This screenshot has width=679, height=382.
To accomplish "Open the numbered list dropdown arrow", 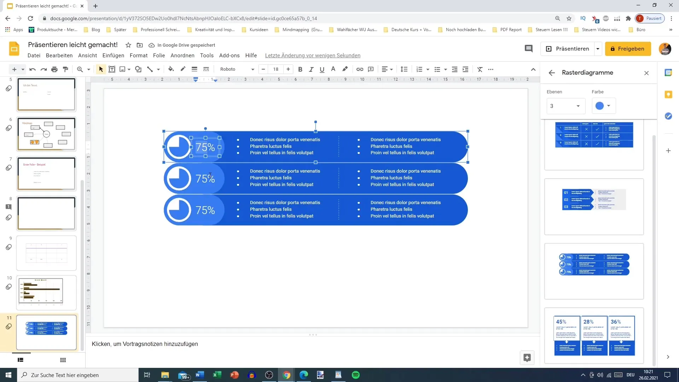I will [x=428, y=70].
